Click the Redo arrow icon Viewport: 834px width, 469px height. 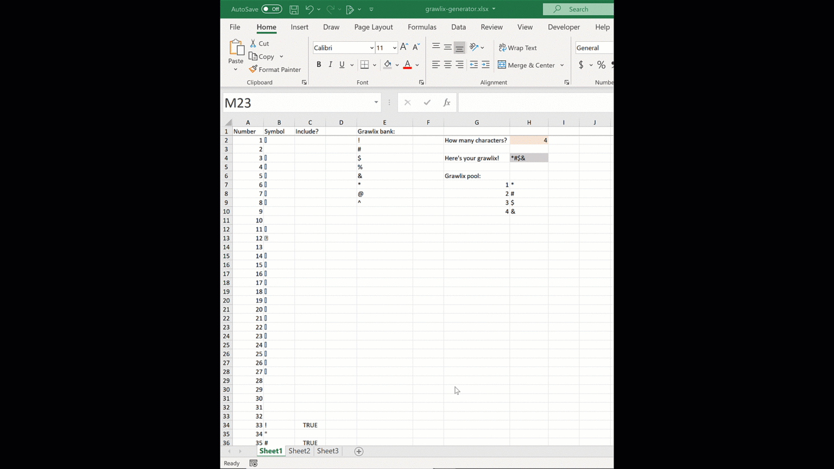330,9
